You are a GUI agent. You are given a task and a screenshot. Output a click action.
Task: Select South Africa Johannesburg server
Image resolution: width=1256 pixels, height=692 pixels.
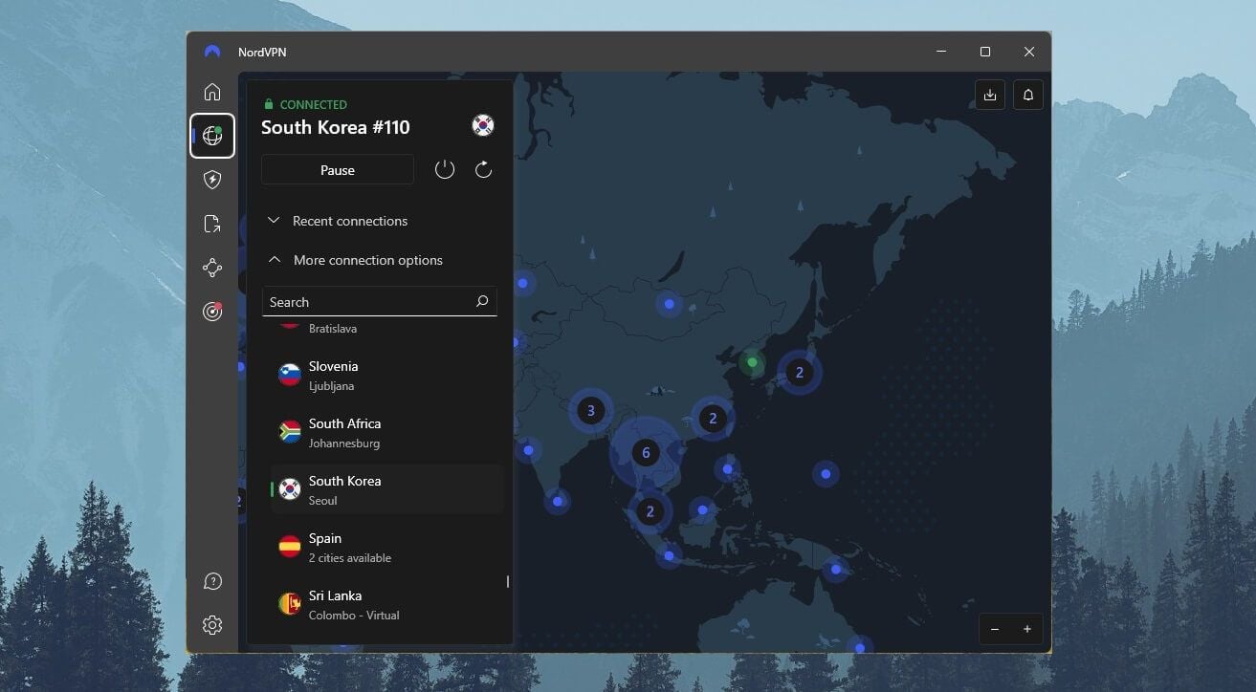click(x=387, y=432)
